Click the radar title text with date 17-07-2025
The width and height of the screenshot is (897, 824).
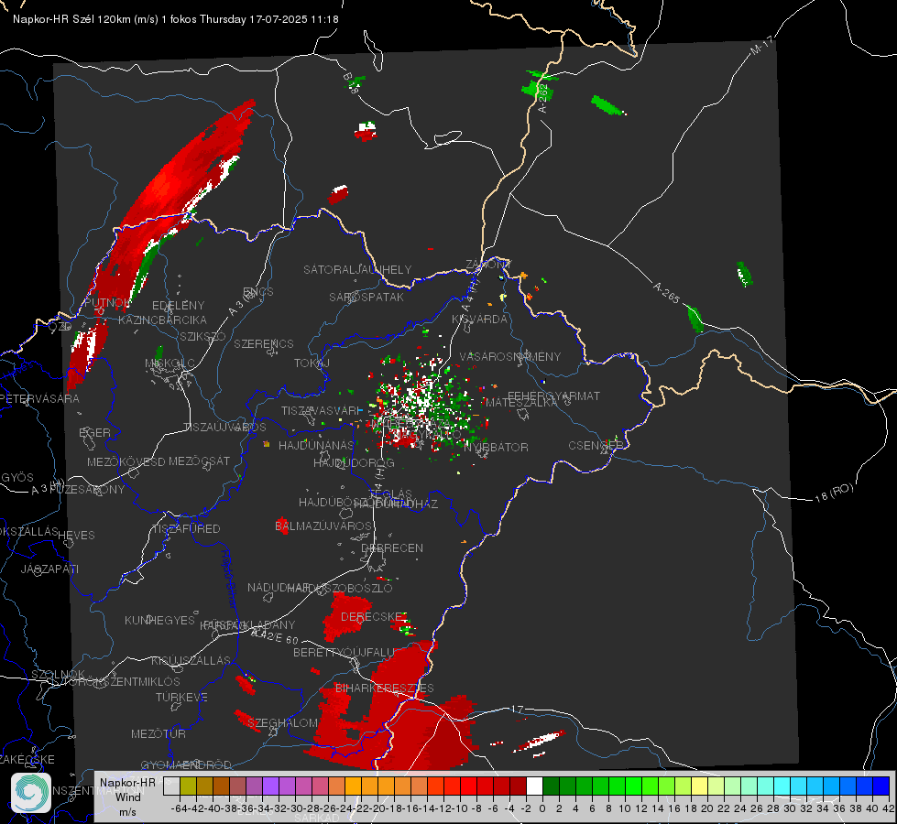[176, 19]
